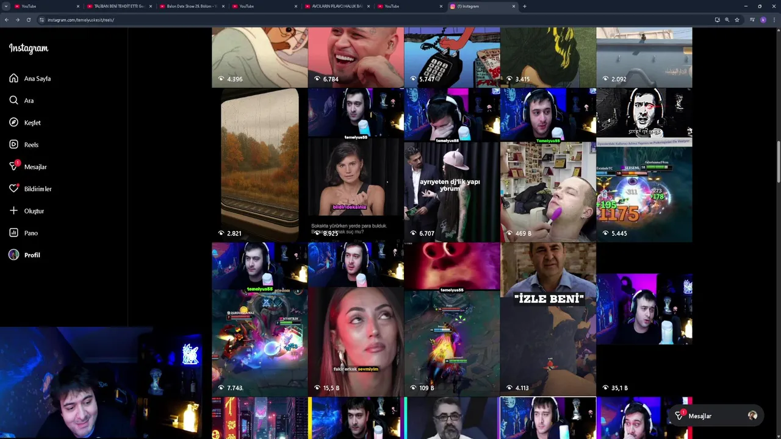Viewport: 781px width, 439px height.
Task: Click the Instagram logo
Action: pos(28,48)
